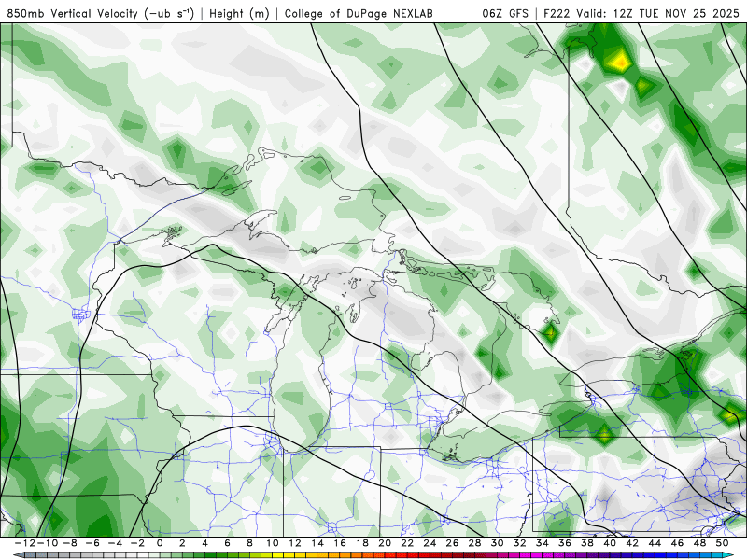The height and width of the screenshot is (560, 747).
Task: Click the '6' color scale label
Action: click(x=227, y=543)
